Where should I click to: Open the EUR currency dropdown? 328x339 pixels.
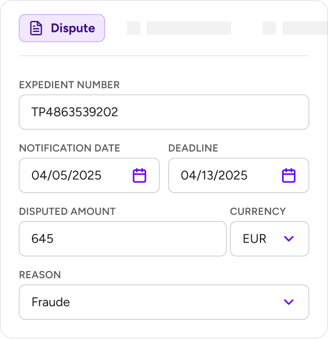[269, 239]
